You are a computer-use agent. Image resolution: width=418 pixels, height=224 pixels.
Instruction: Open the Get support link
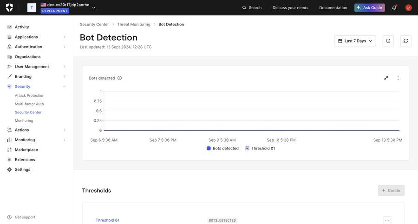coord(25,217)
